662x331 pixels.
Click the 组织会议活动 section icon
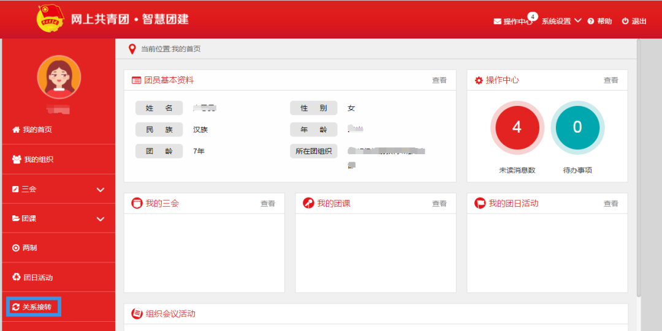click(x=137, y=314)
